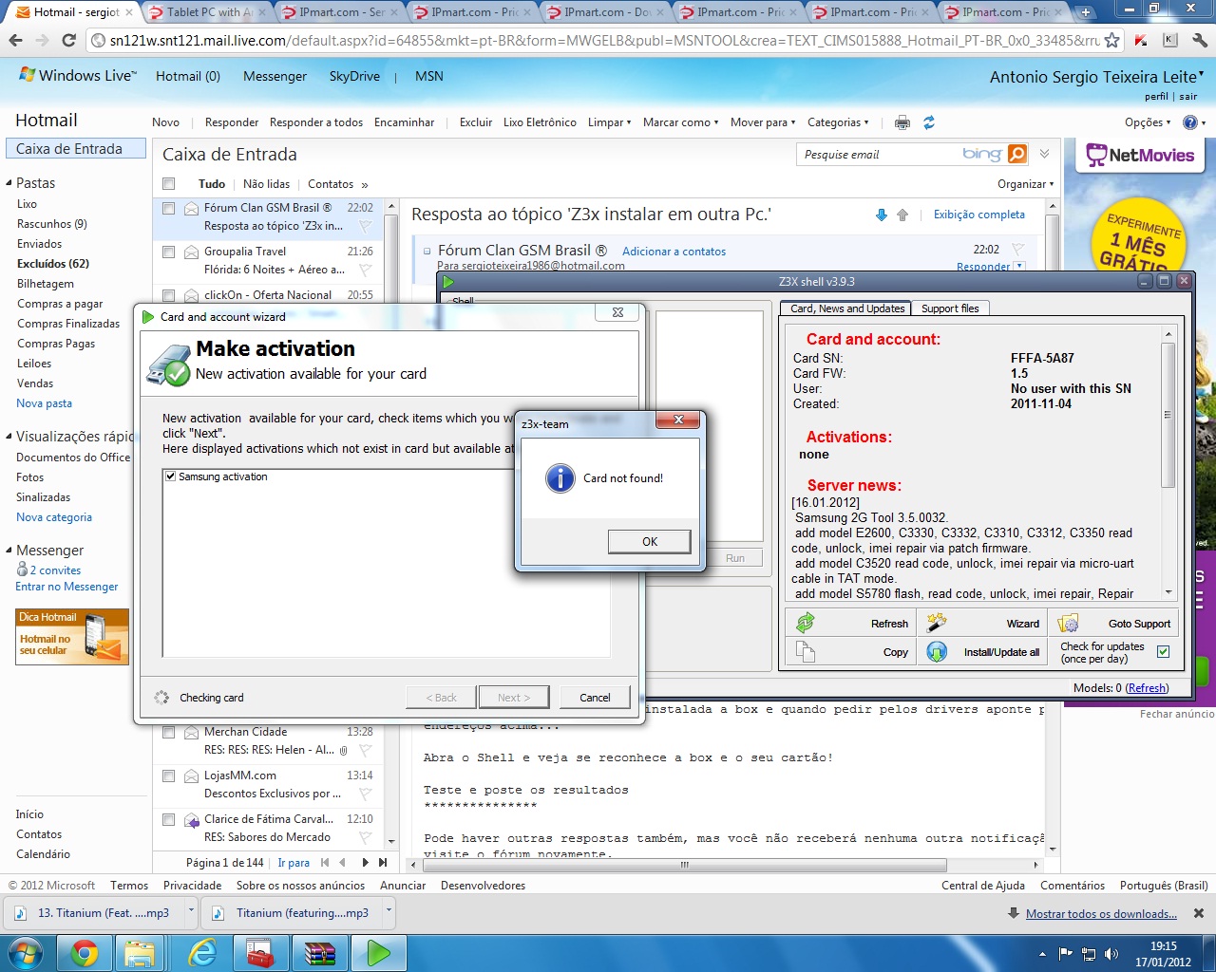1216x972 pixels.
Task: Click the Chrome back arrow
Action: (x=15, y=41)
